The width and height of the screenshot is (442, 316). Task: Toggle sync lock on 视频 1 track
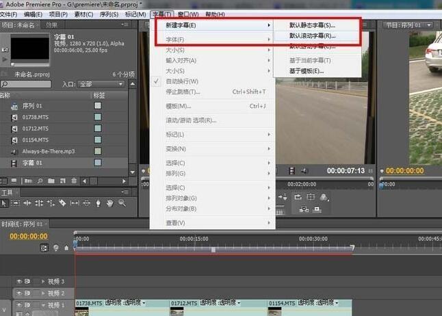click(x=27, y=305)
